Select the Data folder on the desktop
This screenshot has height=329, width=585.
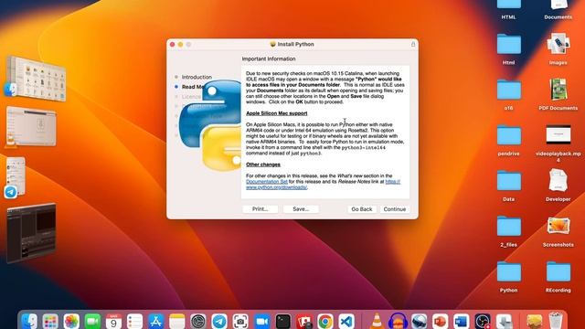click(x=509, y=181)
